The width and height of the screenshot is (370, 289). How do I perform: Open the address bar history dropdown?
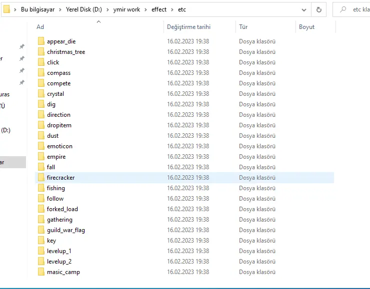(304, 9)
